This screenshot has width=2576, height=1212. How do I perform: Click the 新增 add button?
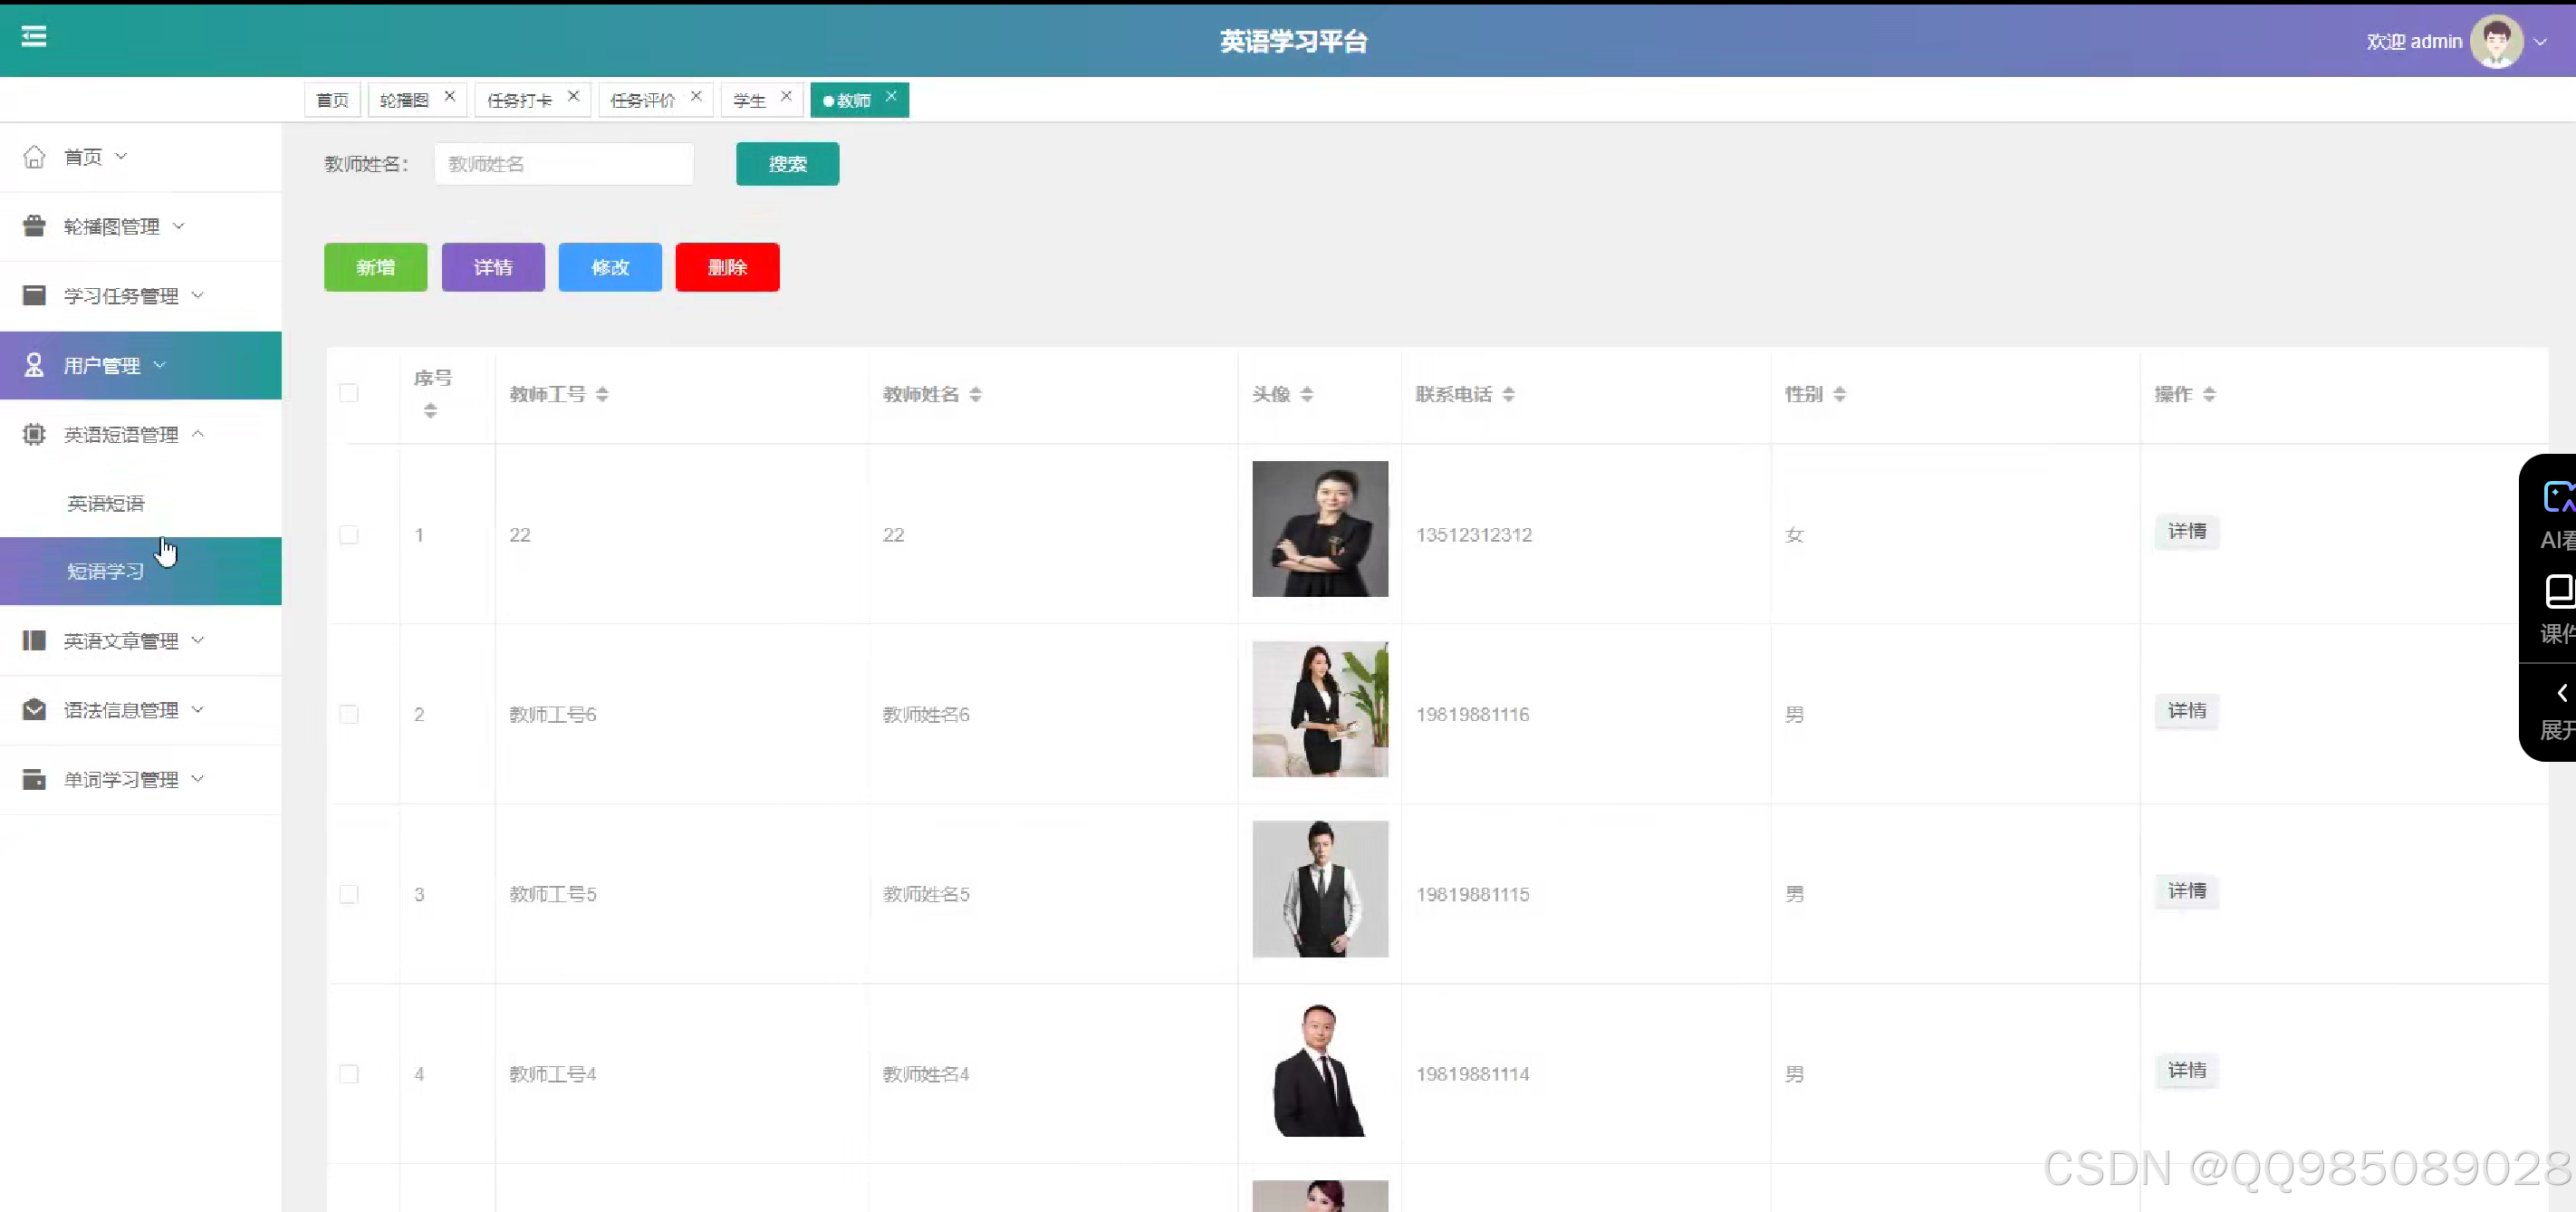[x=375, y=267]
